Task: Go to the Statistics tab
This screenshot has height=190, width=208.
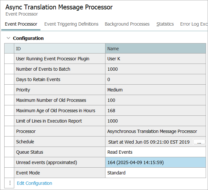Action: (165, 24)
